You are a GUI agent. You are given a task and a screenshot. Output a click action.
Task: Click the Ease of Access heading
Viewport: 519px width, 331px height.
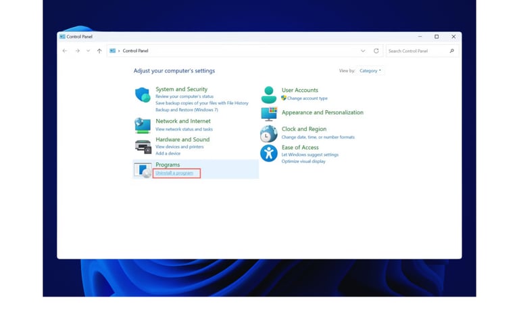(300, 147)
